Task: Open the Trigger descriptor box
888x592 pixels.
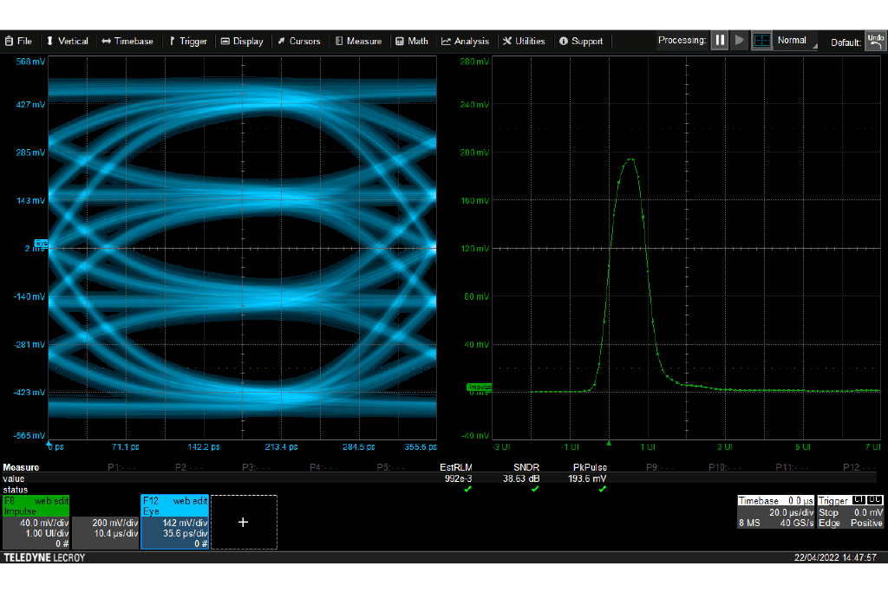Action: pyautogui.click(x=851, y=512)
